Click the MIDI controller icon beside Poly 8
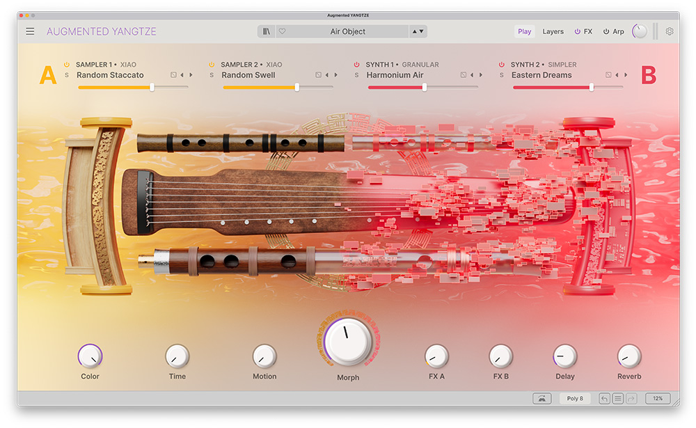This screenshot has width=696, height=428. 541,399
